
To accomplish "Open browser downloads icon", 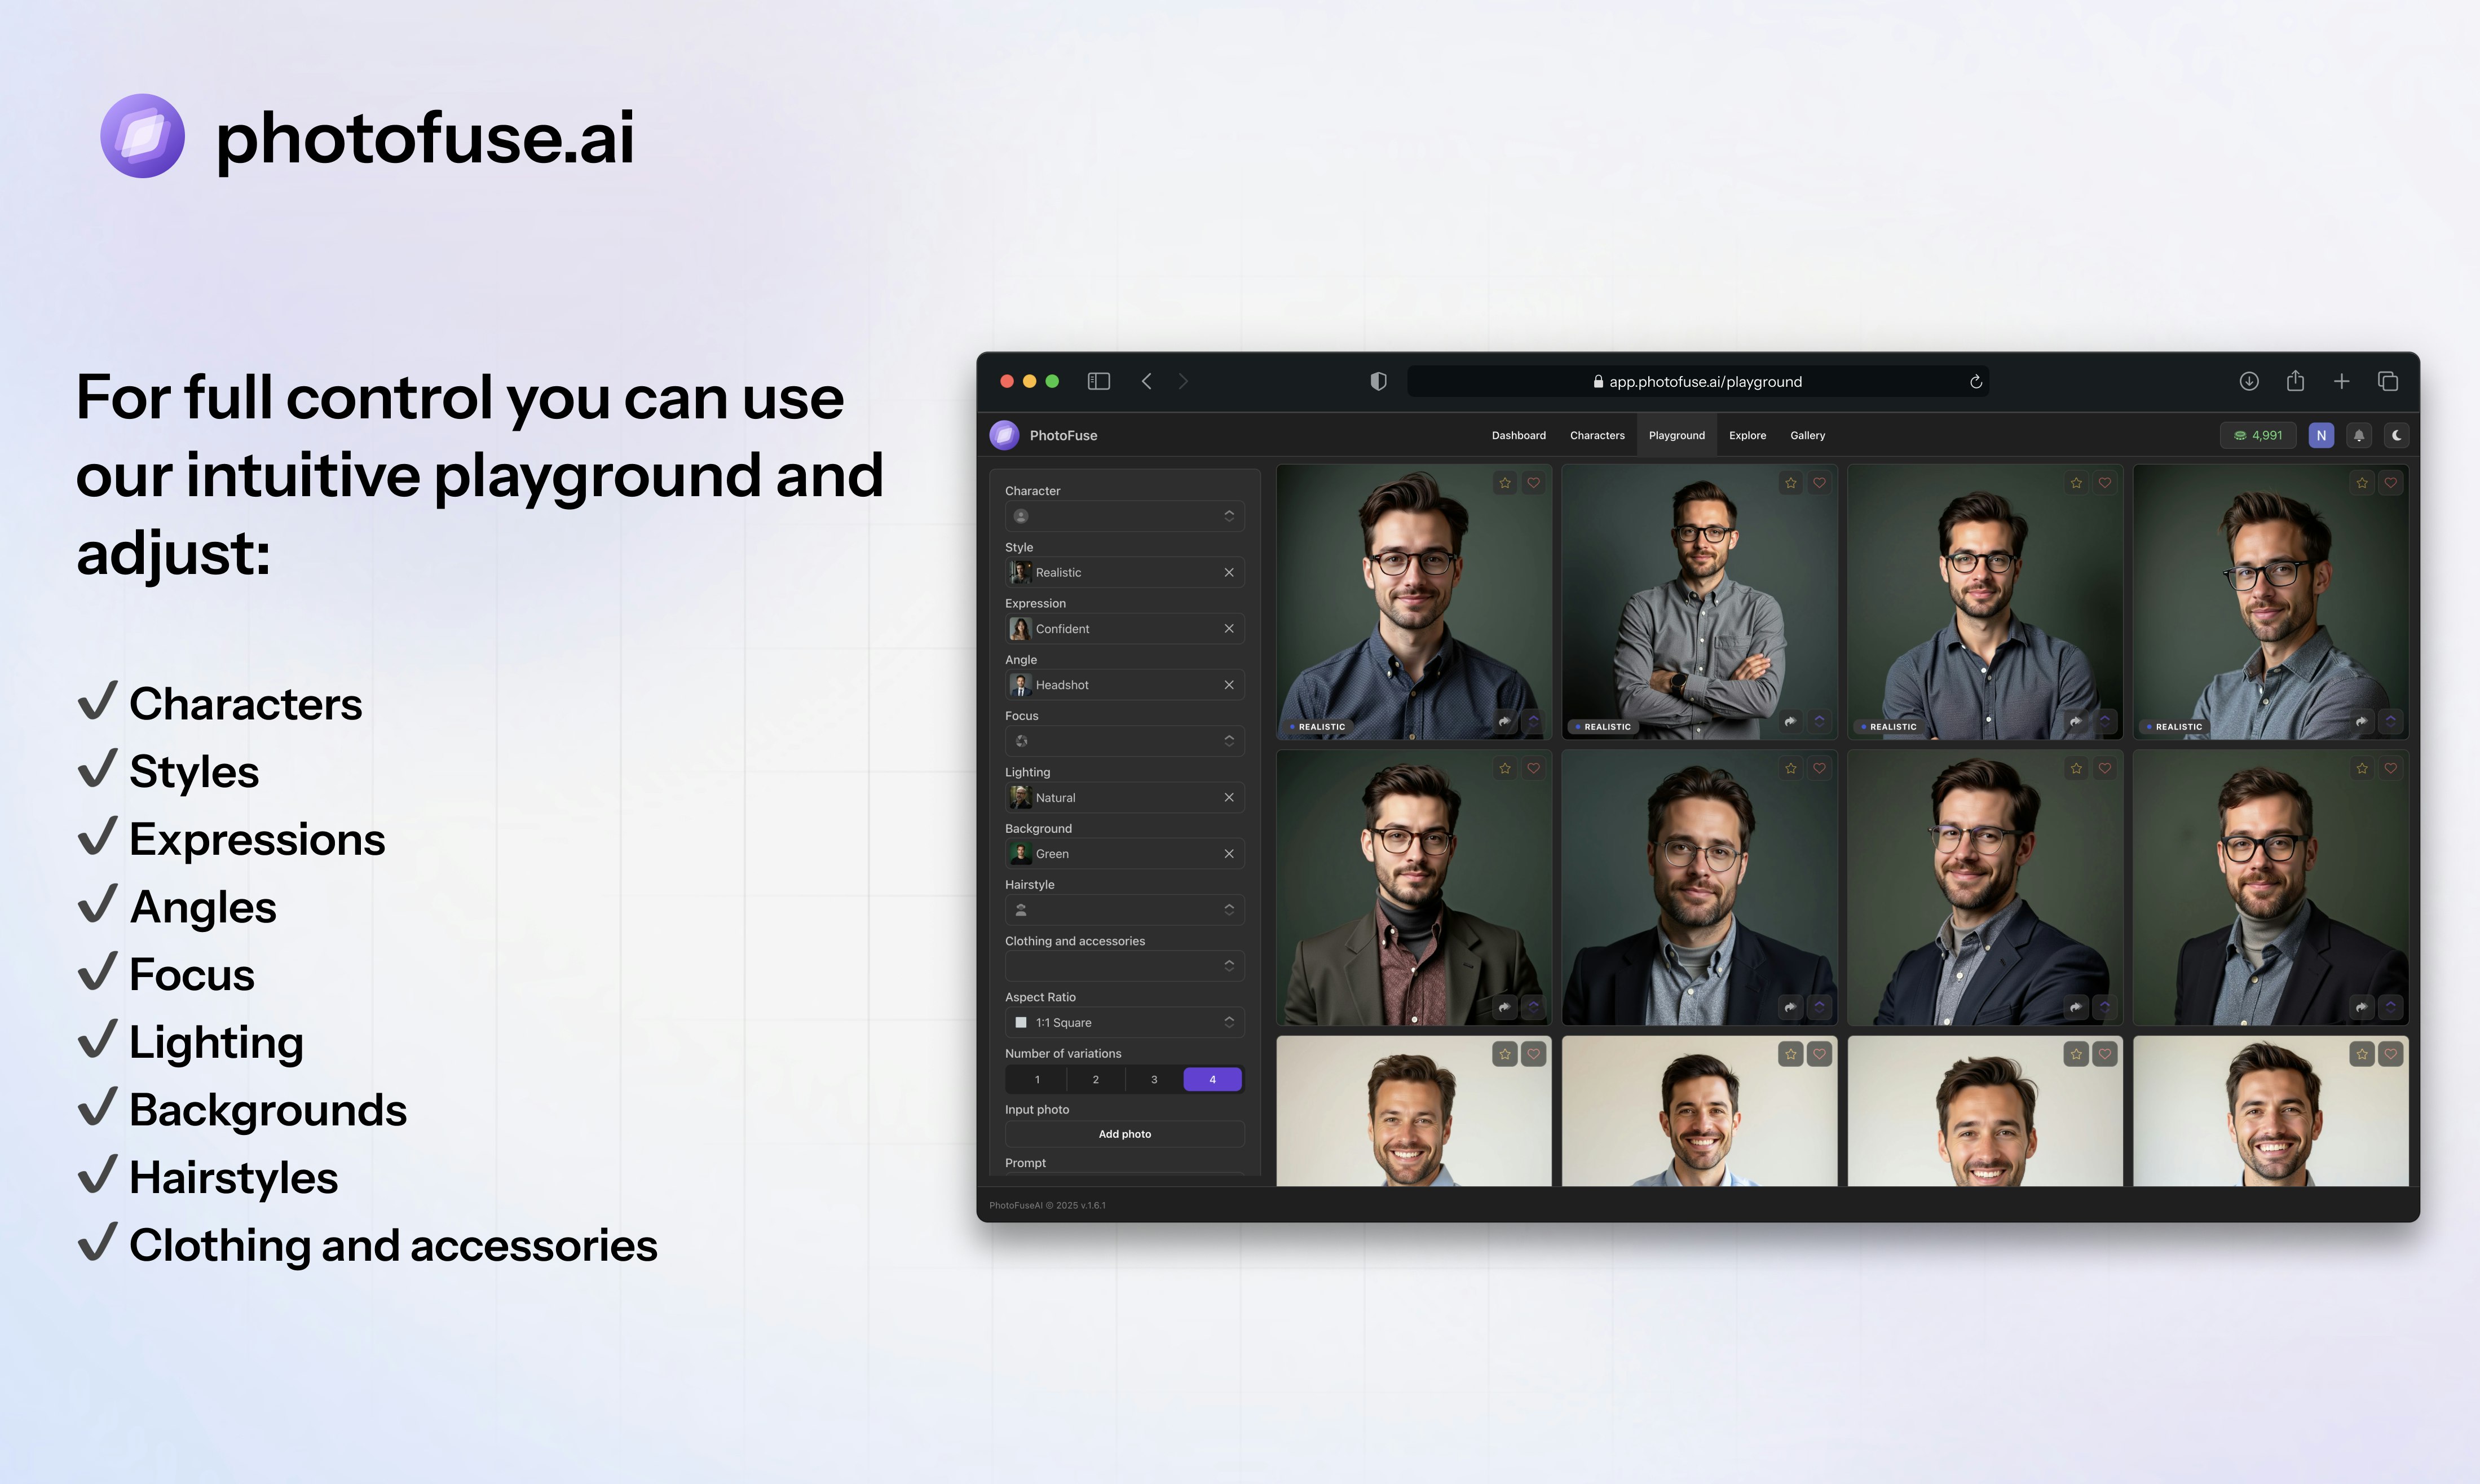I will pos(2249,381).
